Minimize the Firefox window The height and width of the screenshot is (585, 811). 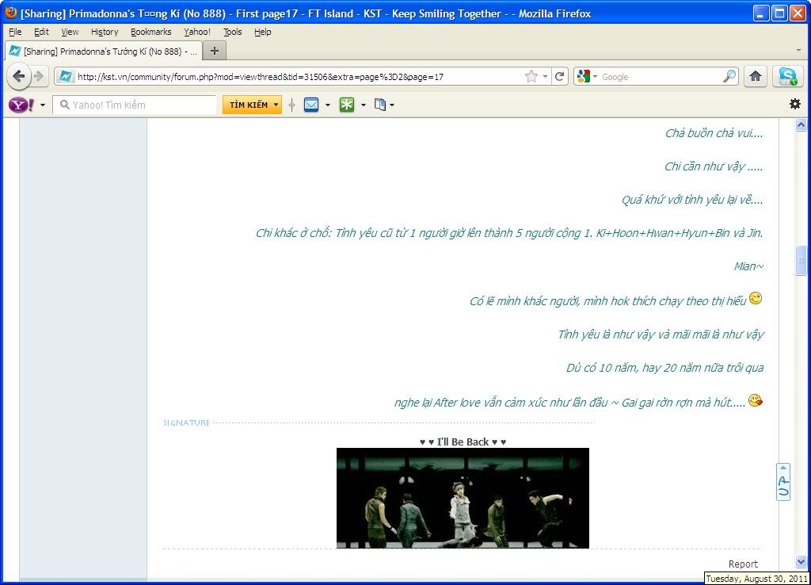pos(760,13)
